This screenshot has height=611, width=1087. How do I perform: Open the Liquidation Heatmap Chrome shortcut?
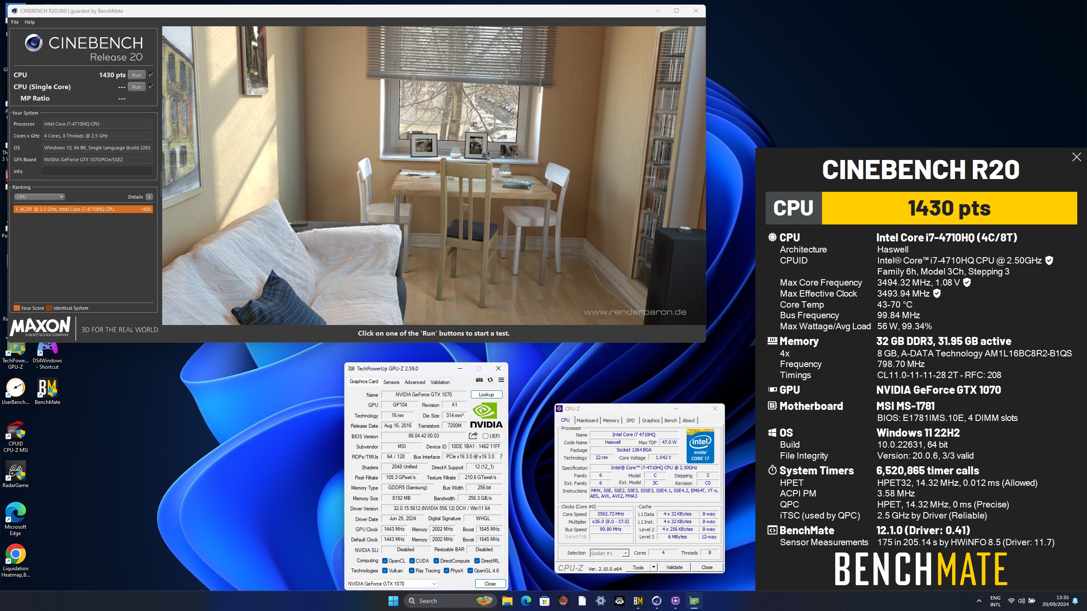(x=15, y=561)
